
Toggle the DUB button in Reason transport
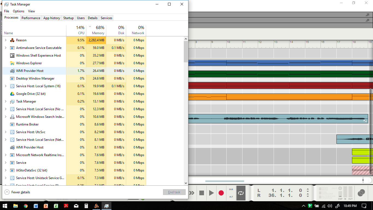coord(231,189)
